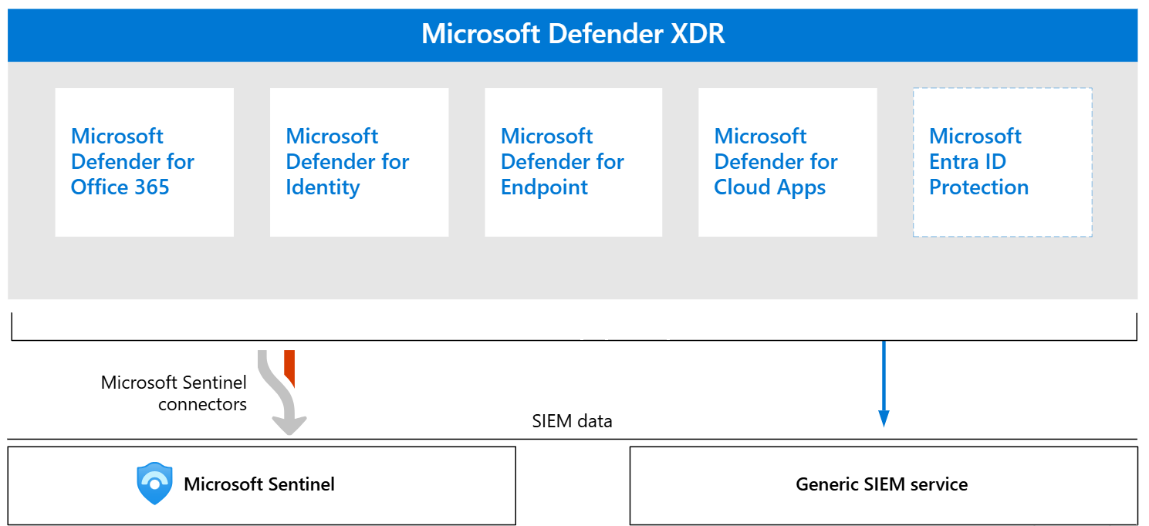
Task: Click the "Microsoft Defender for Endpoint" blue text
Action: pos(563,162)
